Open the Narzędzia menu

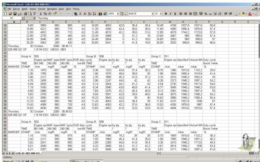click(x=52, y=9)
